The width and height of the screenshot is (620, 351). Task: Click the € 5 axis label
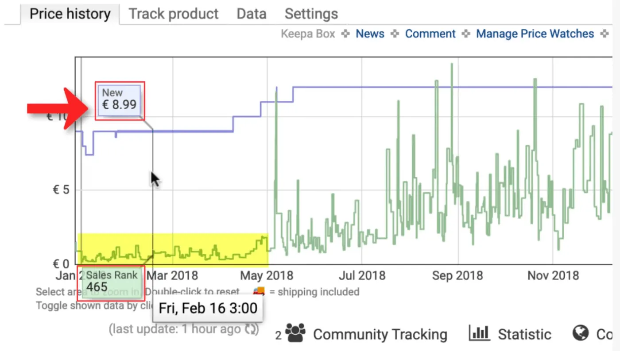pyautogui.click(x=61, y=190)
